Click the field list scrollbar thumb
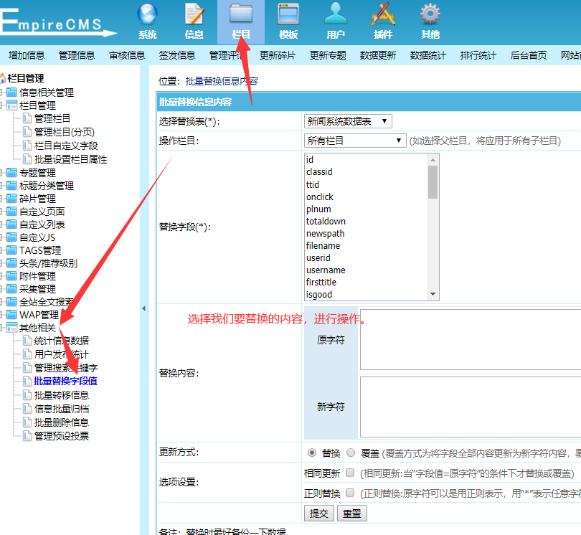 pyautogui.click(x=433, y=181)
